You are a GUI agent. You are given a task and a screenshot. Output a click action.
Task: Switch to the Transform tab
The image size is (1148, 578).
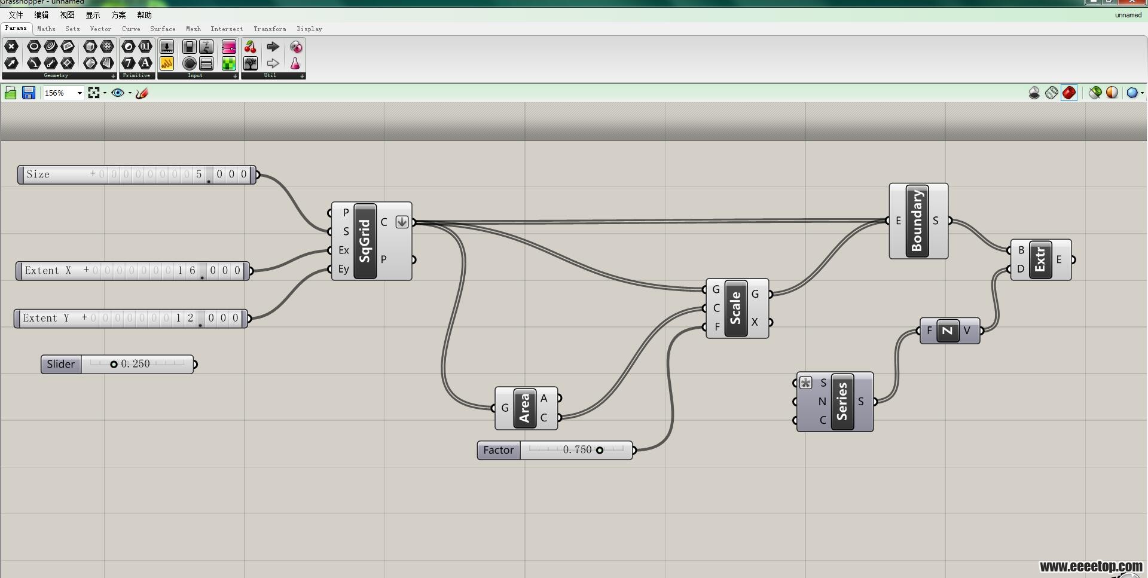pyautogui.click(x=270, y=29)
